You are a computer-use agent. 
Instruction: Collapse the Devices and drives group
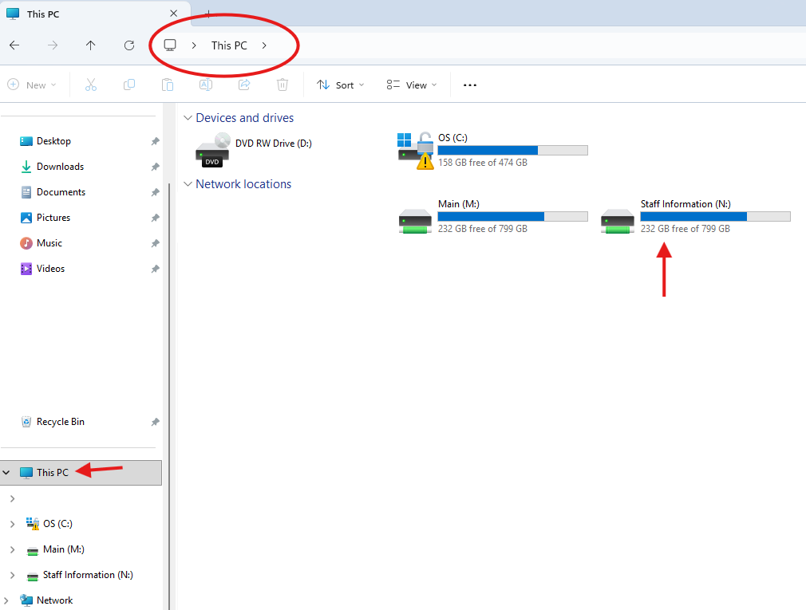pos(188,118)
